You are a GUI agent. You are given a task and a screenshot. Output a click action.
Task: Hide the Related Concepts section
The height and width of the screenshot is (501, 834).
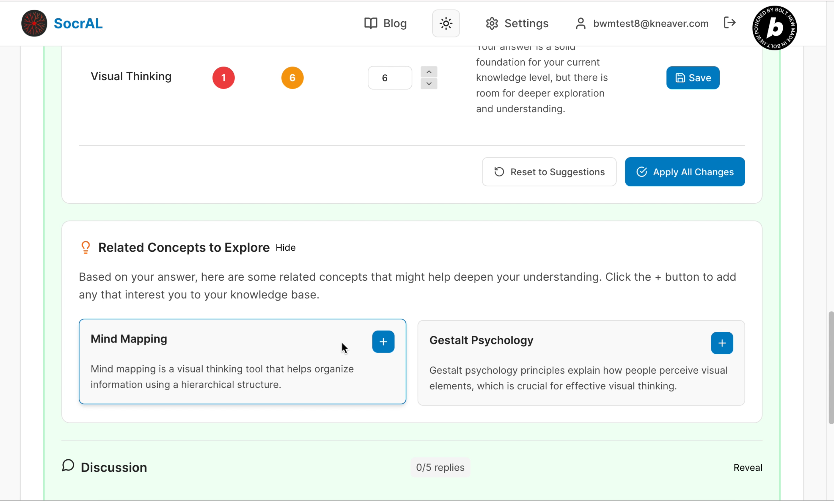point(285,247)
